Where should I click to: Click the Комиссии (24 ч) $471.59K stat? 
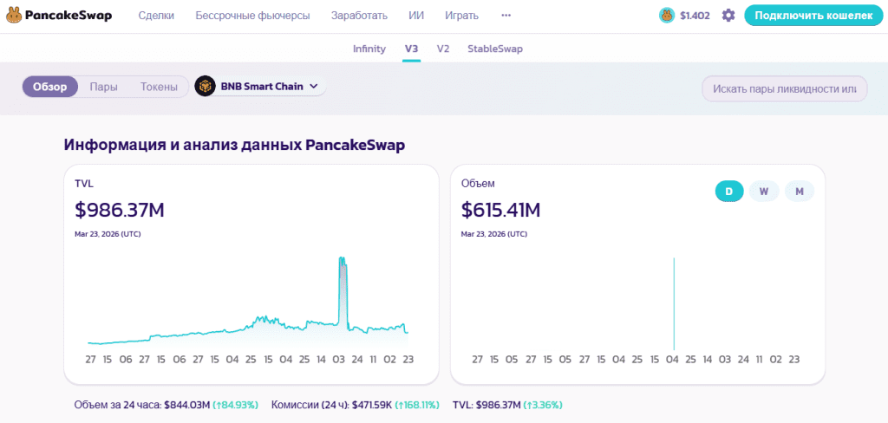356,405
